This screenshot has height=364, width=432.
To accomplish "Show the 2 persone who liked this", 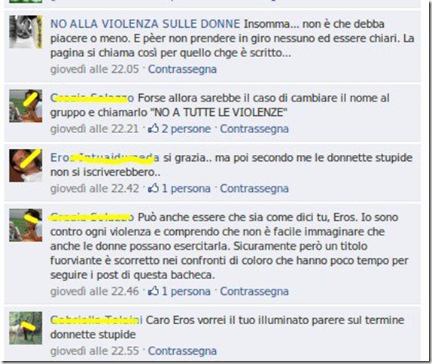I will pyautogui.click(x=186, y=129).
